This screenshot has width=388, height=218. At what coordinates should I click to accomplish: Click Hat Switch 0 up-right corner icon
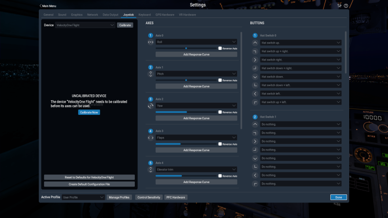(x=255, y=51)
